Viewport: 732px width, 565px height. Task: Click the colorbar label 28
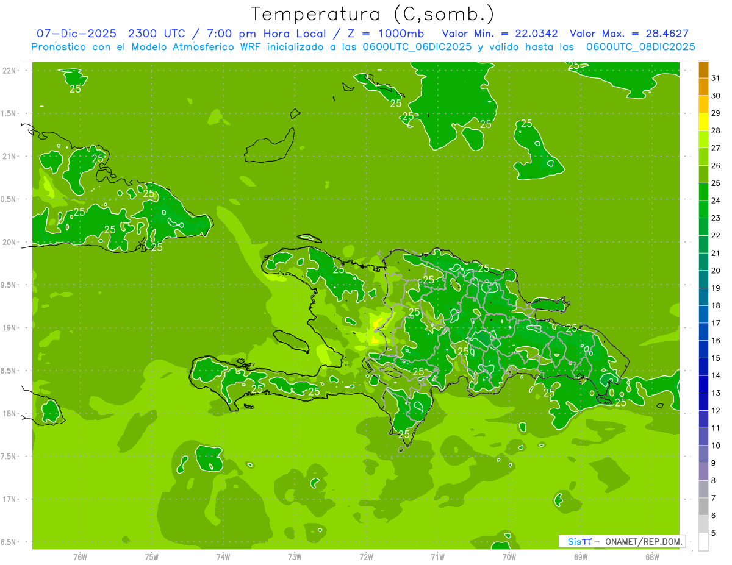pos(716,130)
